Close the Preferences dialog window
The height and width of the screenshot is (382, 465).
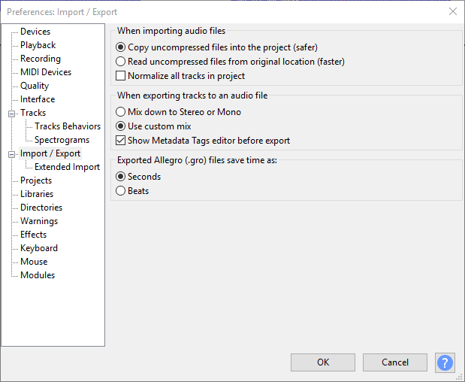452,11
